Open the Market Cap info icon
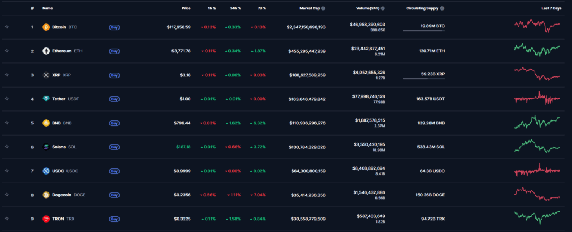The height and width of the screenshot is (232, 572). point(323,8)
